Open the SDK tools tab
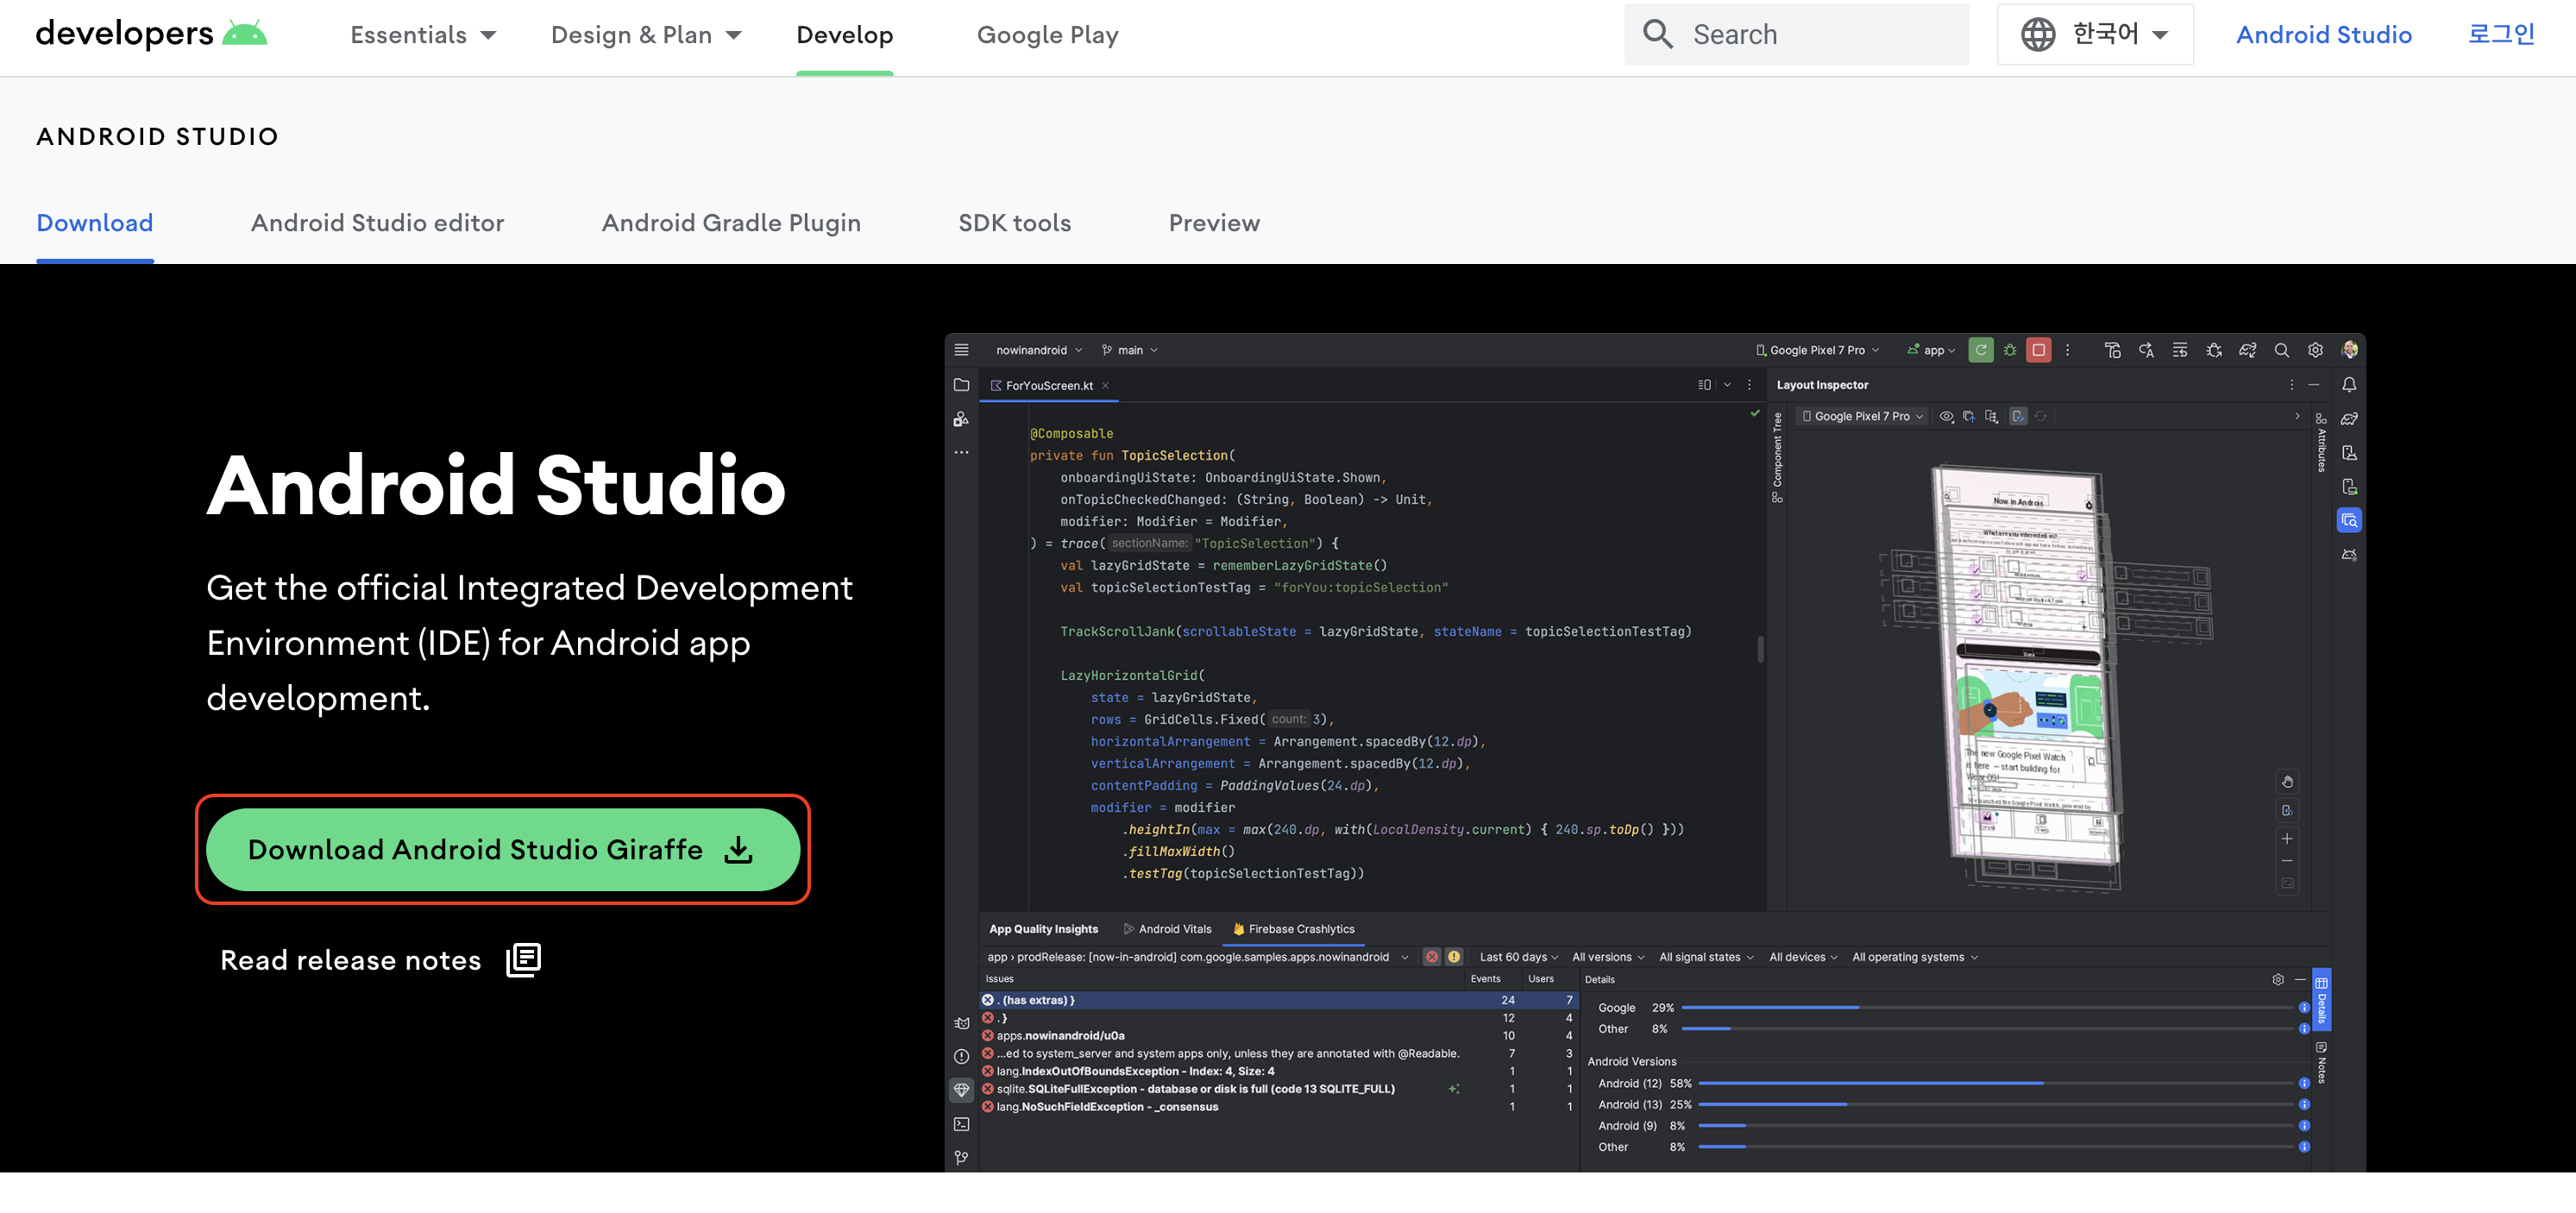 pyautogui.click(x=1014, y=223)
